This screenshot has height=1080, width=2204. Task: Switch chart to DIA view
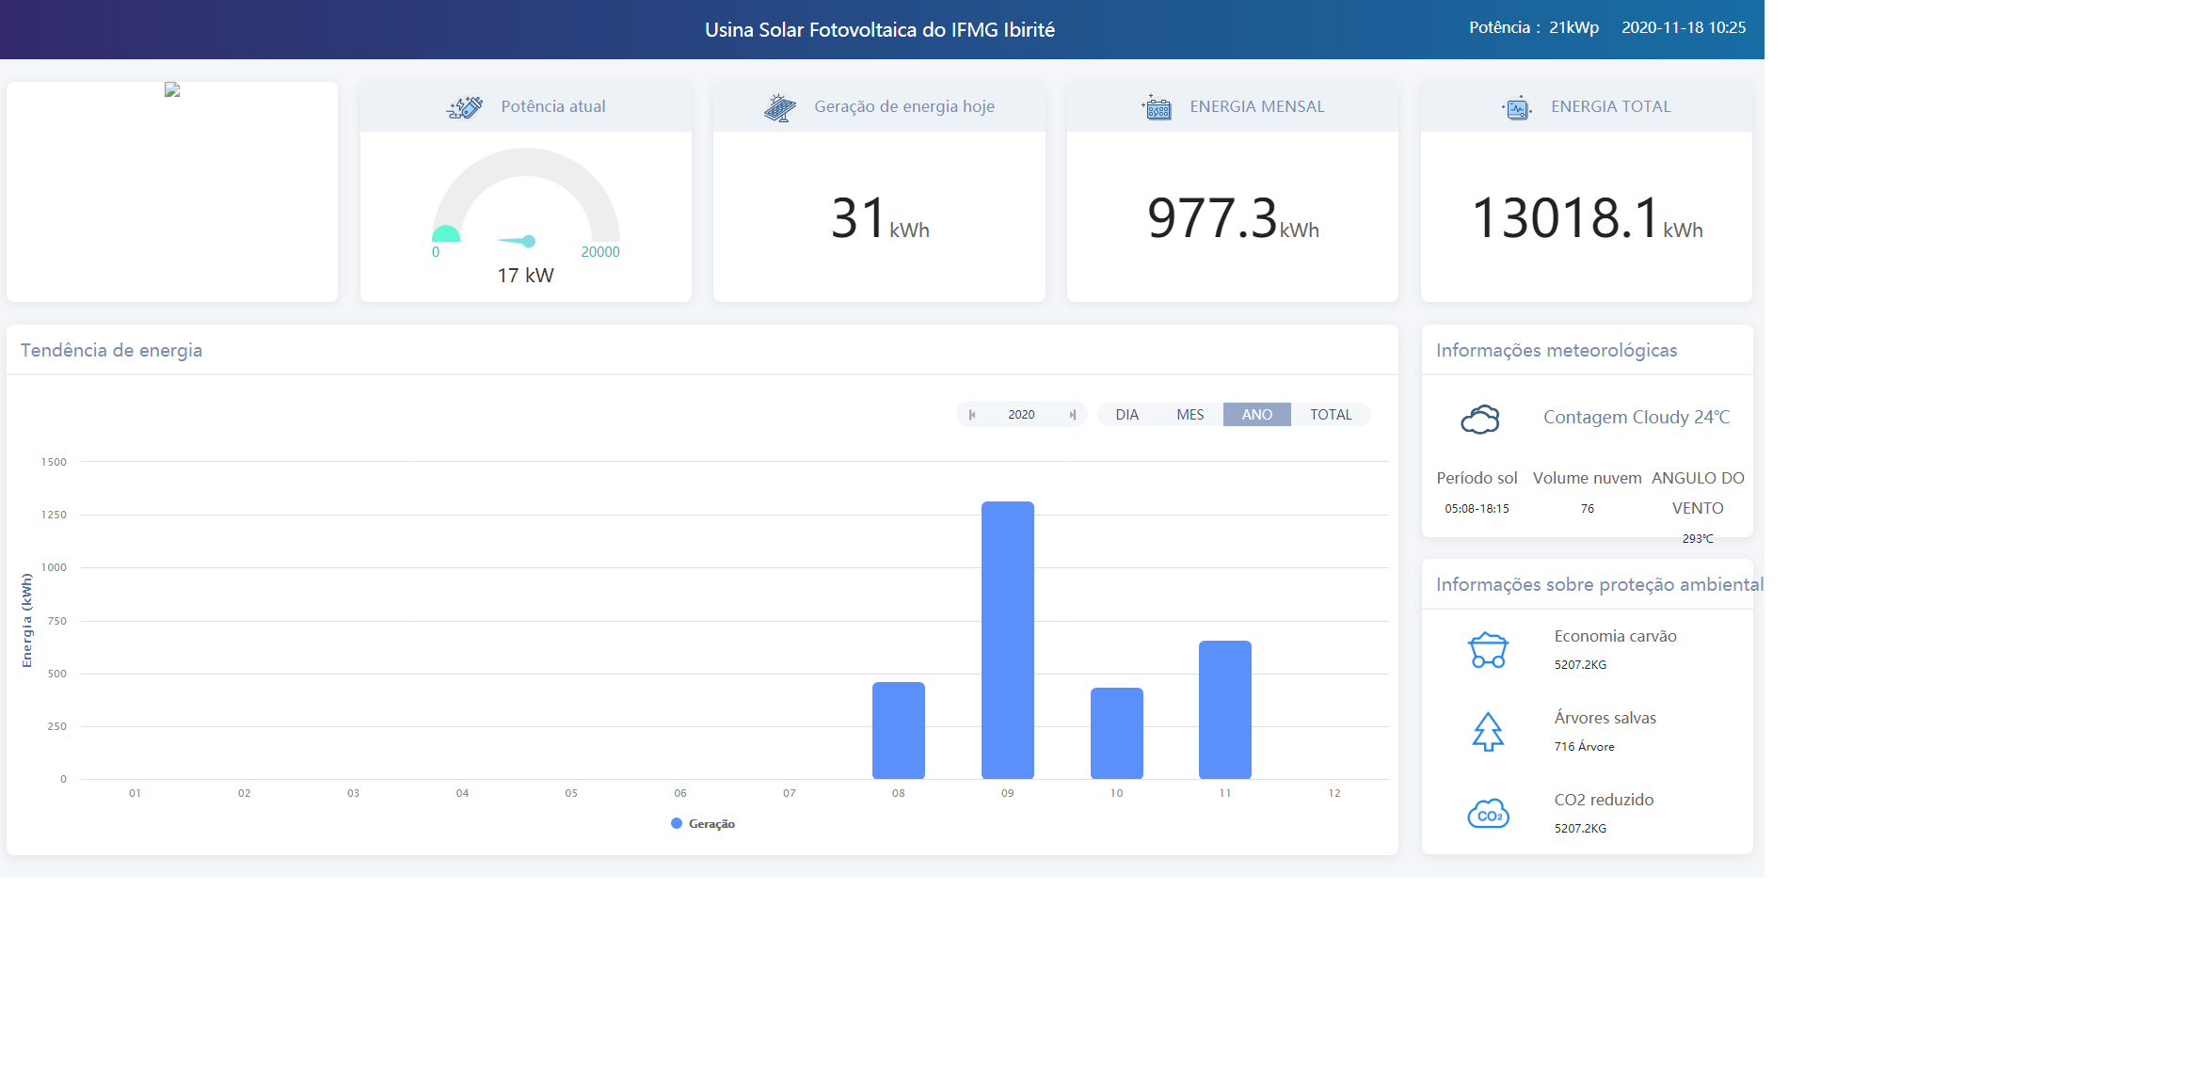pyautogui.click(x=1126, y=415)
